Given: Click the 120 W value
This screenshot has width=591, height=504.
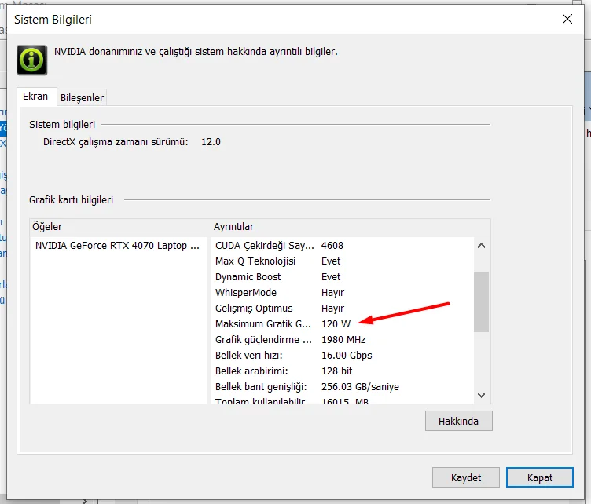Looking at the screenshot, I should [336, 324].
